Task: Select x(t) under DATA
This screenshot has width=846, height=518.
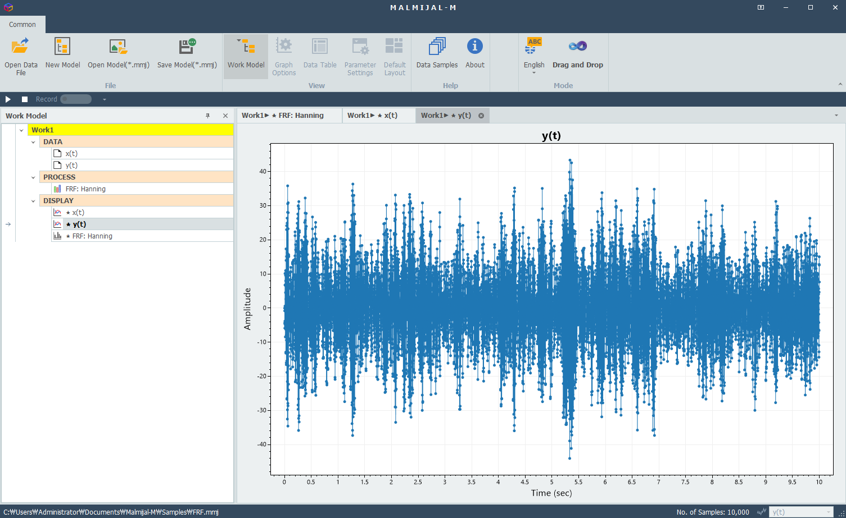Action: (142, 154)
